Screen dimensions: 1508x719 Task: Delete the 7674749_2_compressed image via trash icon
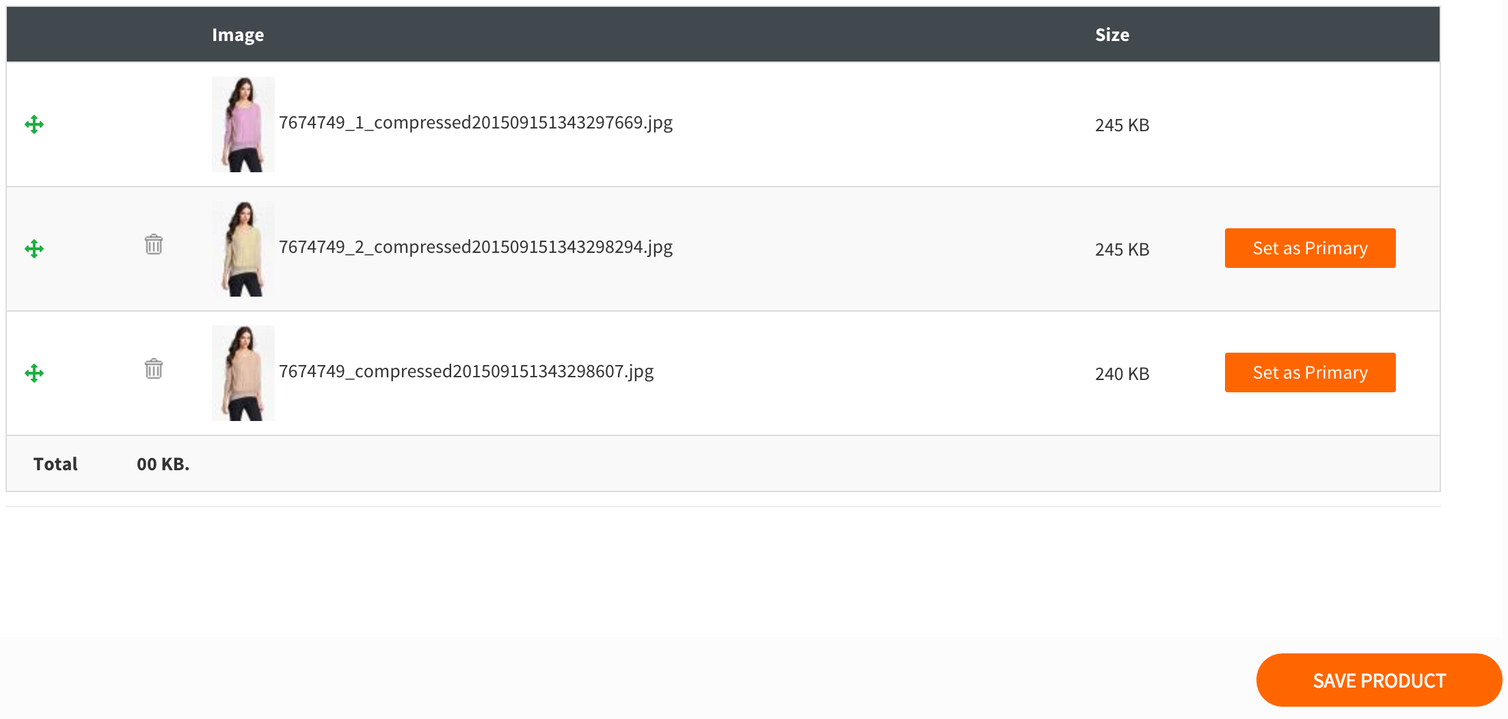pos(154,245)
